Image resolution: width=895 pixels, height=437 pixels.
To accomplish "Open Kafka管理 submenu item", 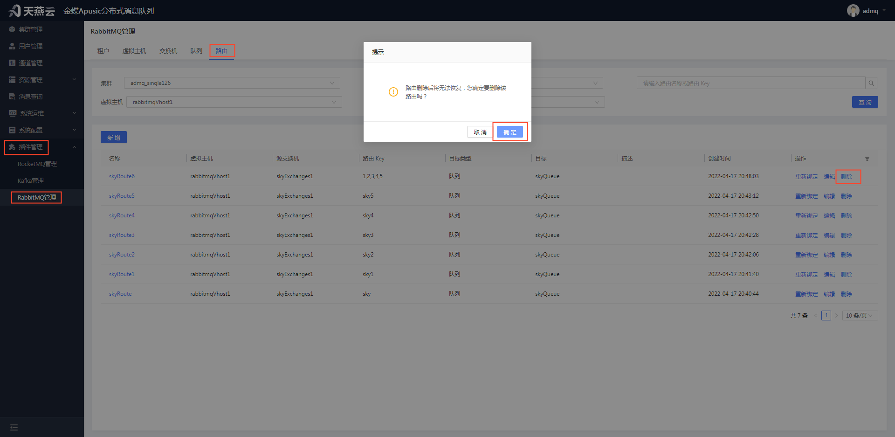I will click(31, 180).
